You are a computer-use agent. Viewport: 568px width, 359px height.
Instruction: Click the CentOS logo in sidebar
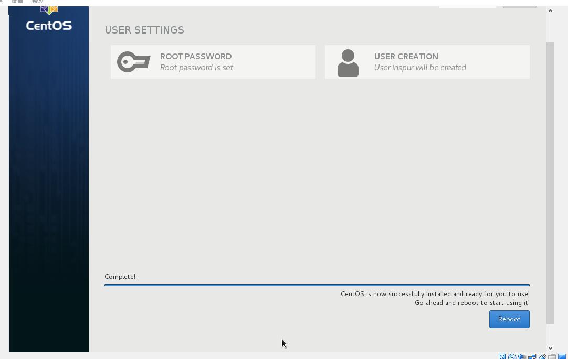[49, 21]
